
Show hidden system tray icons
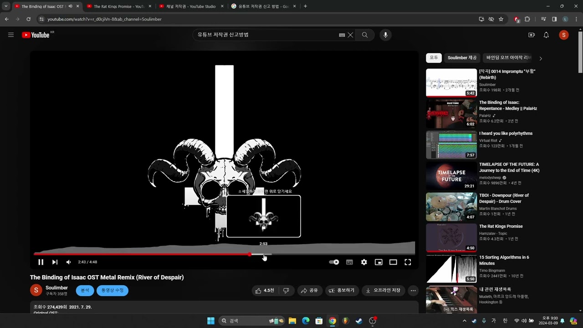465,321
